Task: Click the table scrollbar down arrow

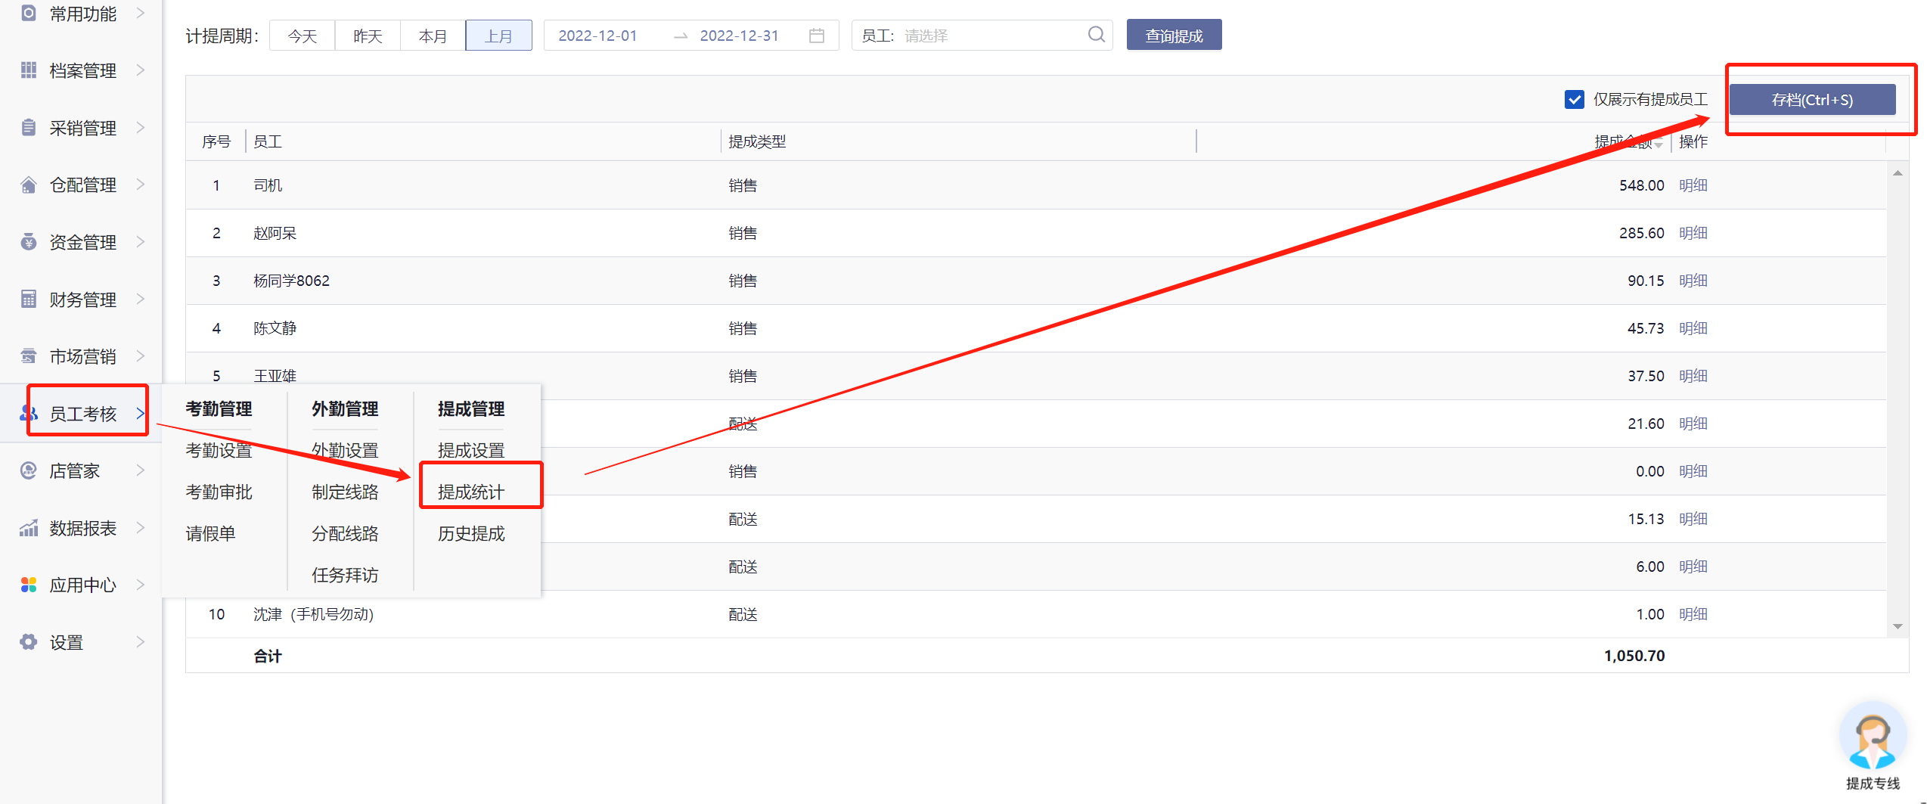Action: 1898,626
